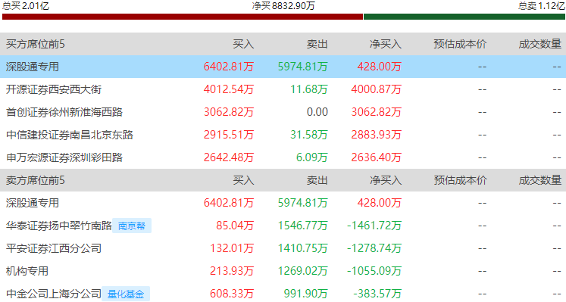Open seat 申万宏源证券深圳彩田路
566x302 pixels.
click(64, 157)
